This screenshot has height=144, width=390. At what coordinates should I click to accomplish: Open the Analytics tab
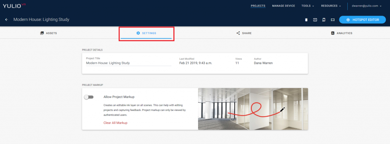point(342,33)
